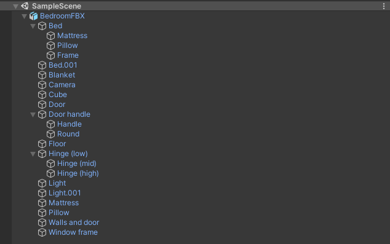
Task: Click the cube icon next to Floor
Action: [42, 144]
